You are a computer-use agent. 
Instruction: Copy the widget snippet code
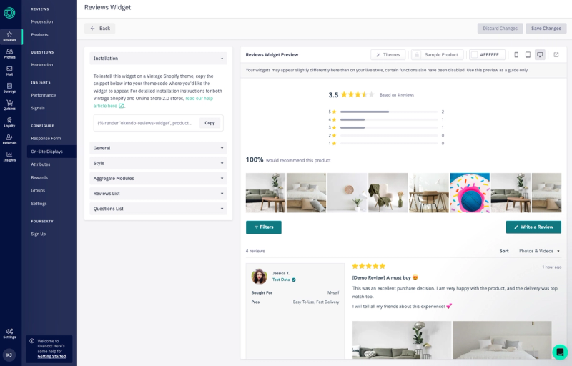point(209,123)
